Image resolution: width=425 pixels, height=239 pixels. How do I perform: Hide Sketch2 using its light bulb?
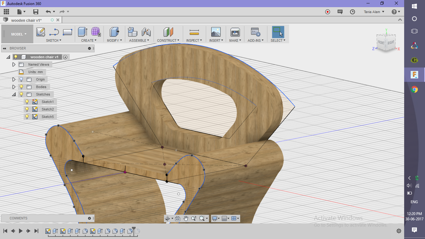coord(27,109)
